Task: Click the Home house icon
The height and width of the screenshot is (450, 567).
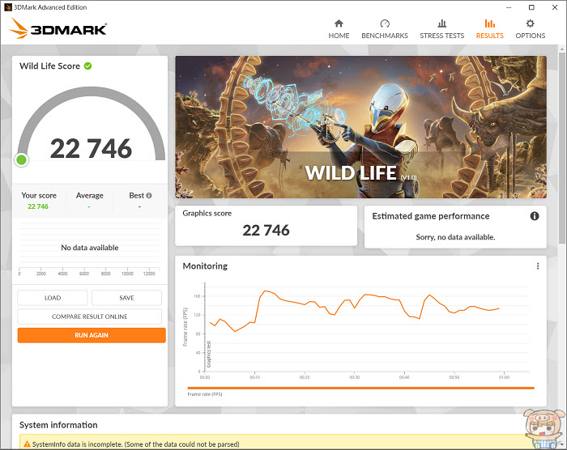Action: click(x=339, y=23)
